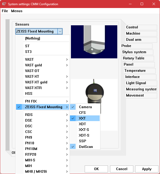Toggle the XDT submenu option

point(85,124)
